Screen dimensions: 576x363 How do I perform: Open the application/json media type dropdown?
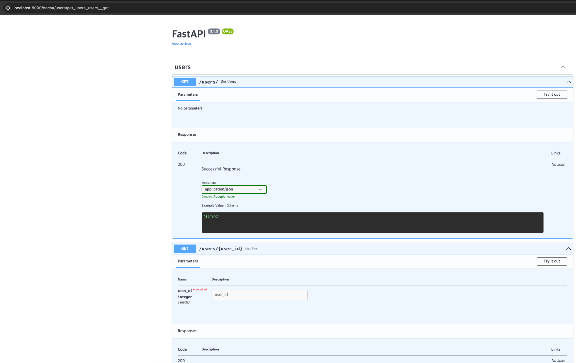coord(234,190)
